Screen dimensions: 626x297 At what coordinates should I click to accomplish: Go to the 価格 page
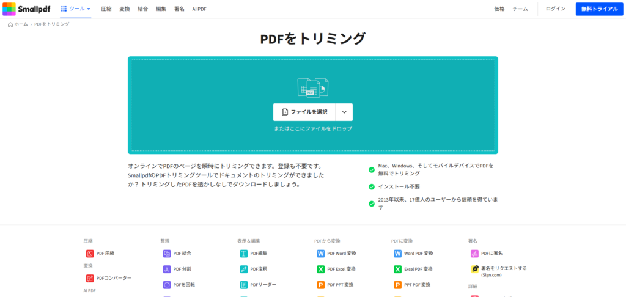(499, 9)
